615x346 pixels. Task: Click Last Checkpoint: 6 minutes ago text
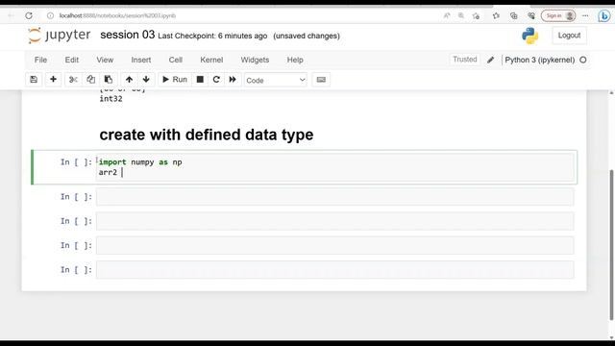212,37
